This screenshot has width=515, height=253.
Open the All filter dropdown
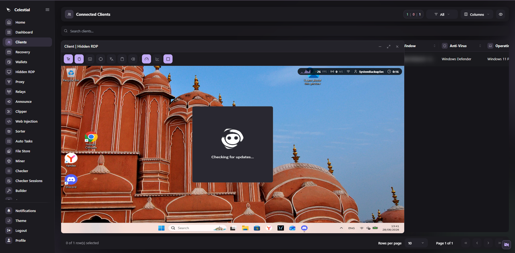(x=442, y=14)
